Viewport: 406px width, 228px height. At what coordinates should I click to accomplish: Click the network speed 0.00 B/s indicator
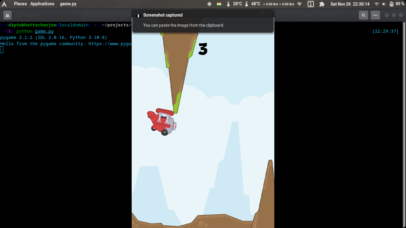(x=279, y=4)
